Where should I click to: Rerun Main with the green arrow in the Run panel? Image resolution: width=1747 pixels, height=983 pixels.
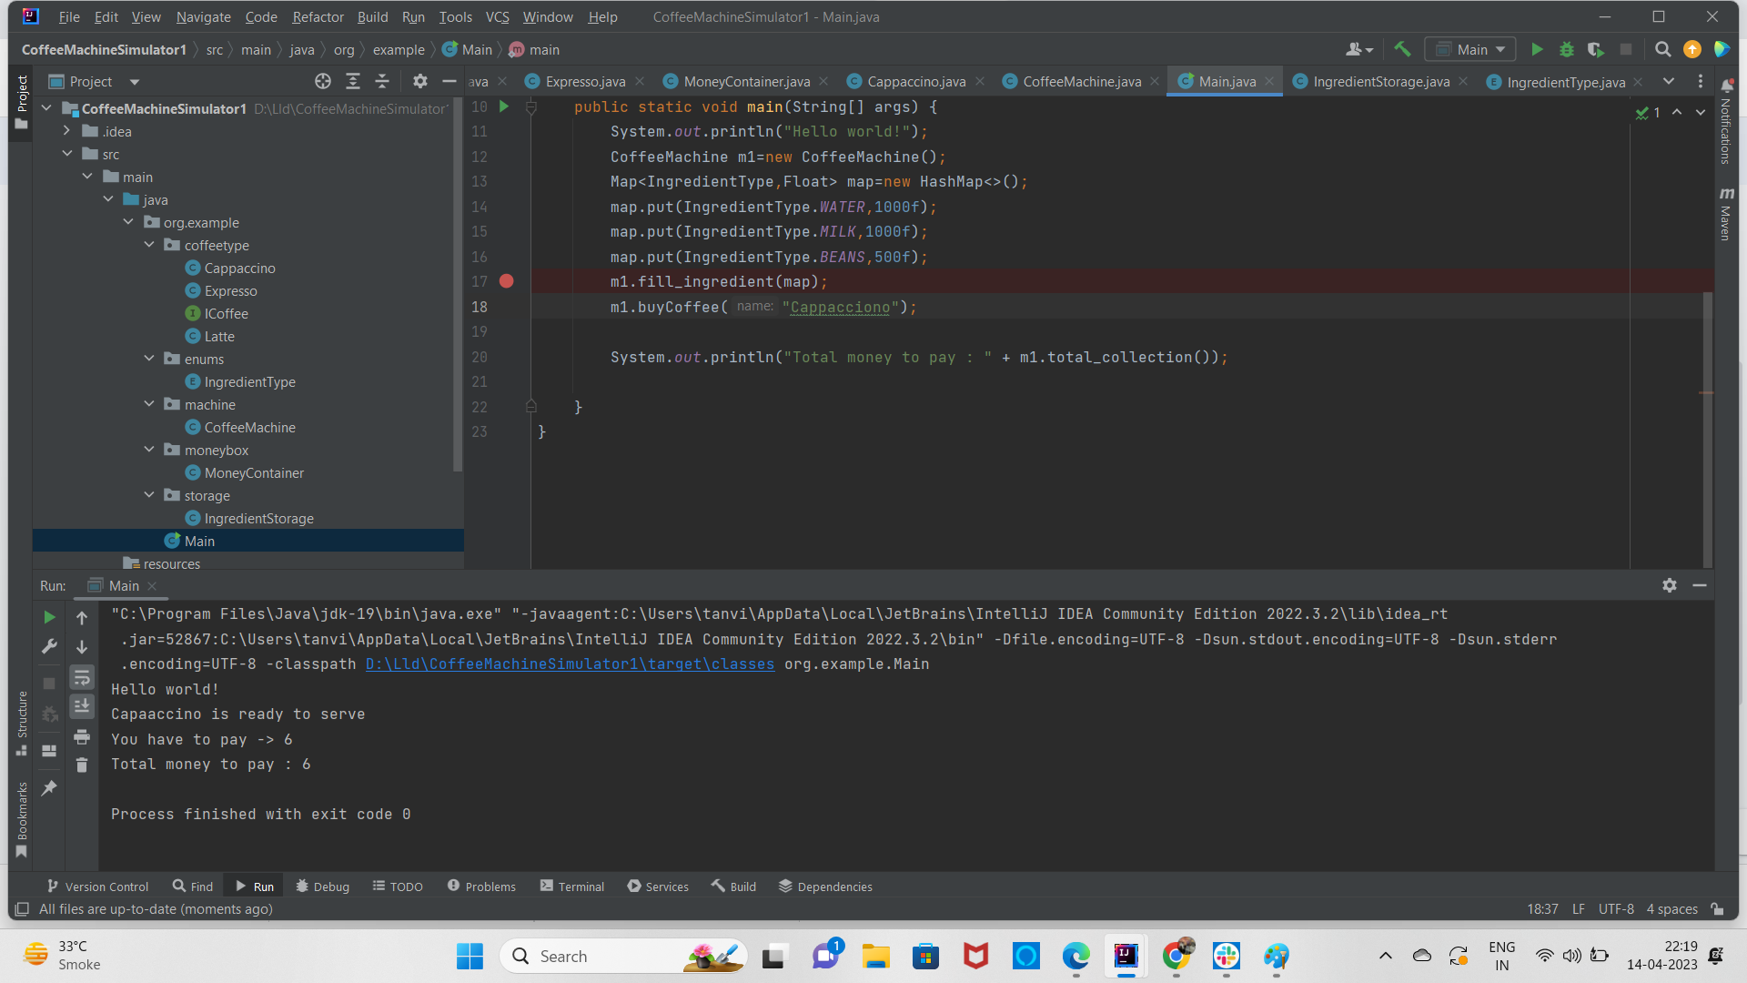49,618
